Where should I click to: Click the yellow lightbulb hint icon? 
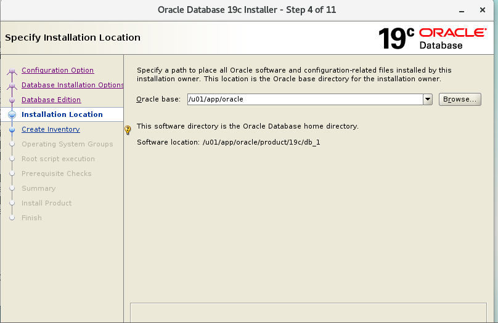[x=128, y=130]
